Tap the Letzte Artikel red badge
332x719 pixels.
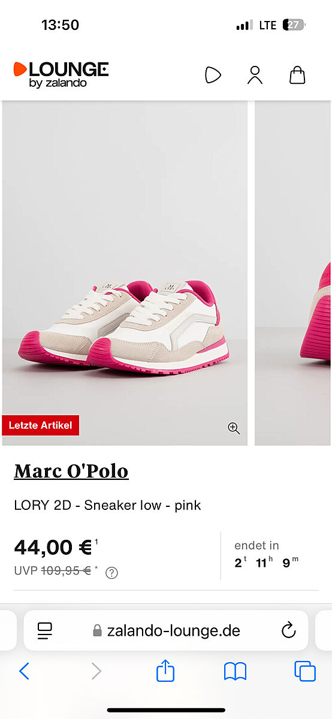[x=40, y=425]
